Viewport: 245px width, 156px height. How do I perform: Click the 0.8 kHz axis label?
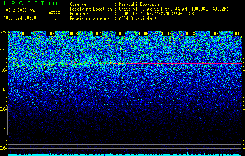pyautogui.click(x=3, y=109)
